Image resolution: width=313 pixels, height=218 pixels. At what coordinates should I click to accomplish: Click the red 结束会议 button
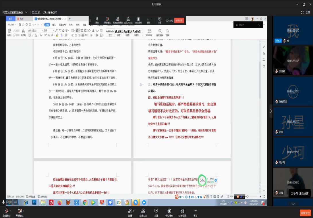click(305, 213)
